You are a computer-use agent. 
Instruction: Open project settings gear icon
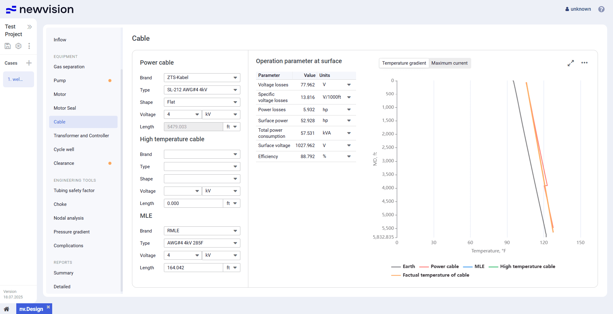pyautogui.click(x=18, y=46)
